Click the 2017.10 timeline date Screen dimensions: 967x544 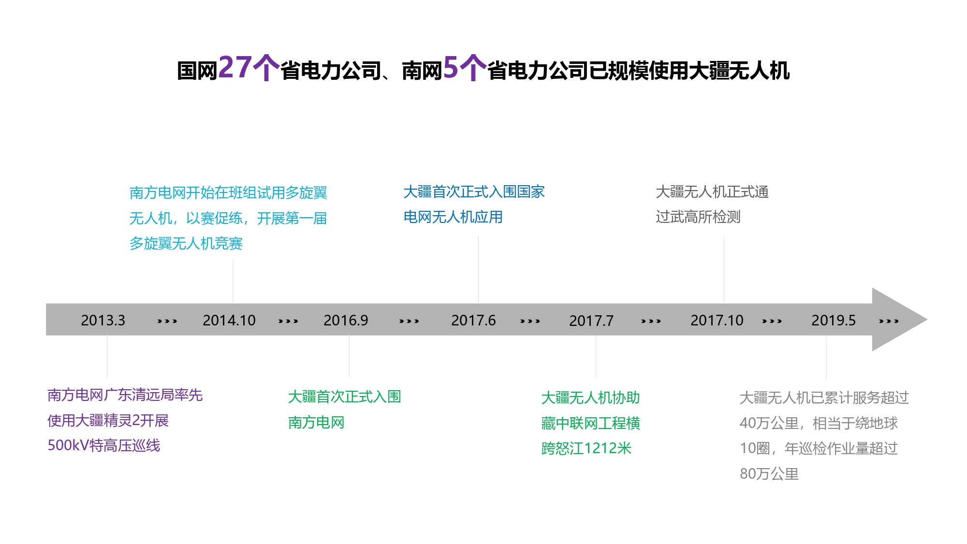tap(717, 320)
